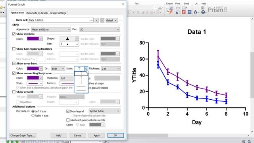The width and height of the screenshot is (254, 143).
Task: Toggle Show legend checkbox
Action: 68,111
